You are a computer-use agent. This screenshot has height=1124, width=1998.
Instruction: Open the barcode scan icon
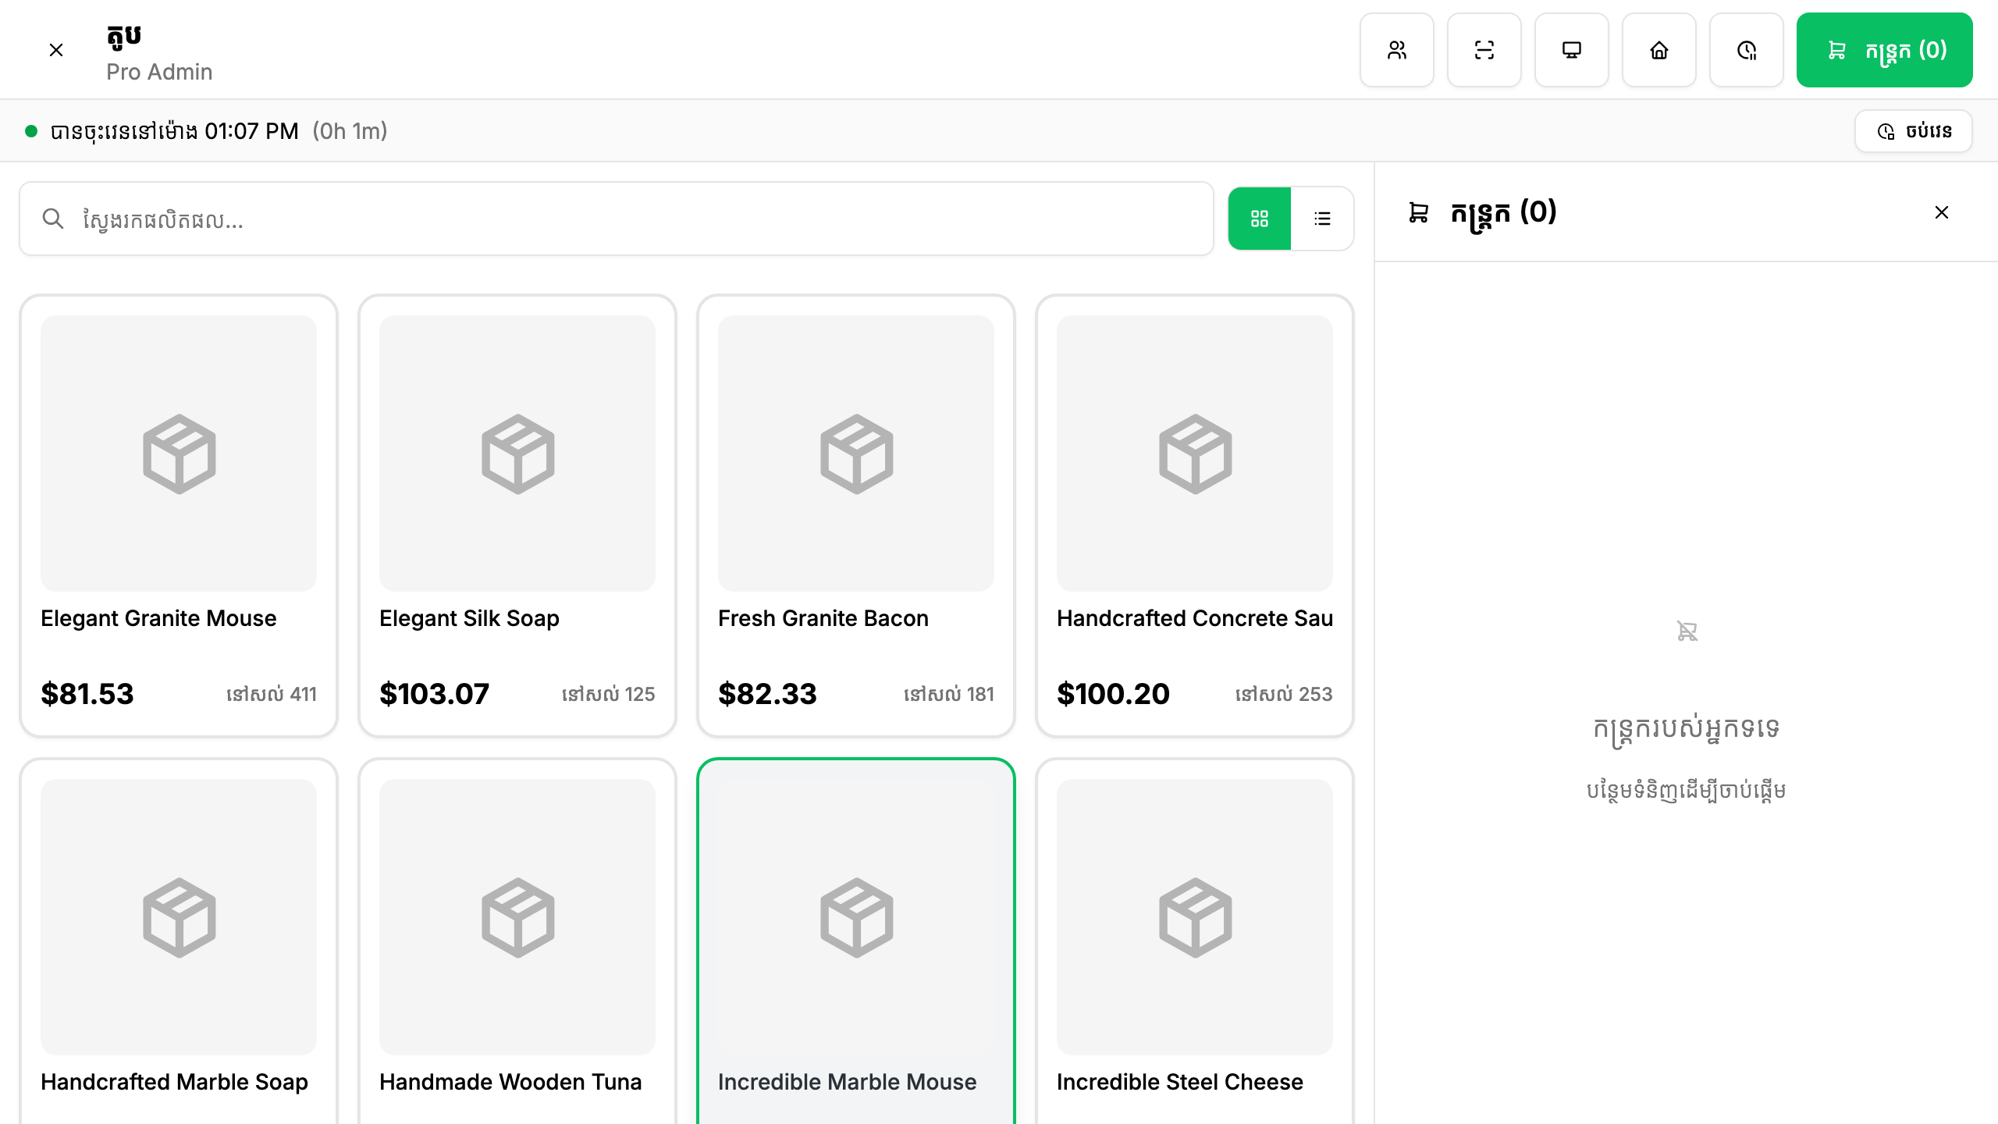click(x=1484, y=50)
